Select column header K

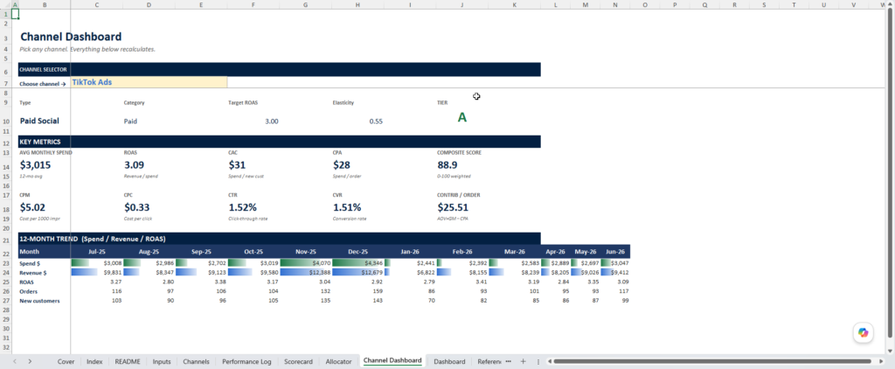pos(514,4)
